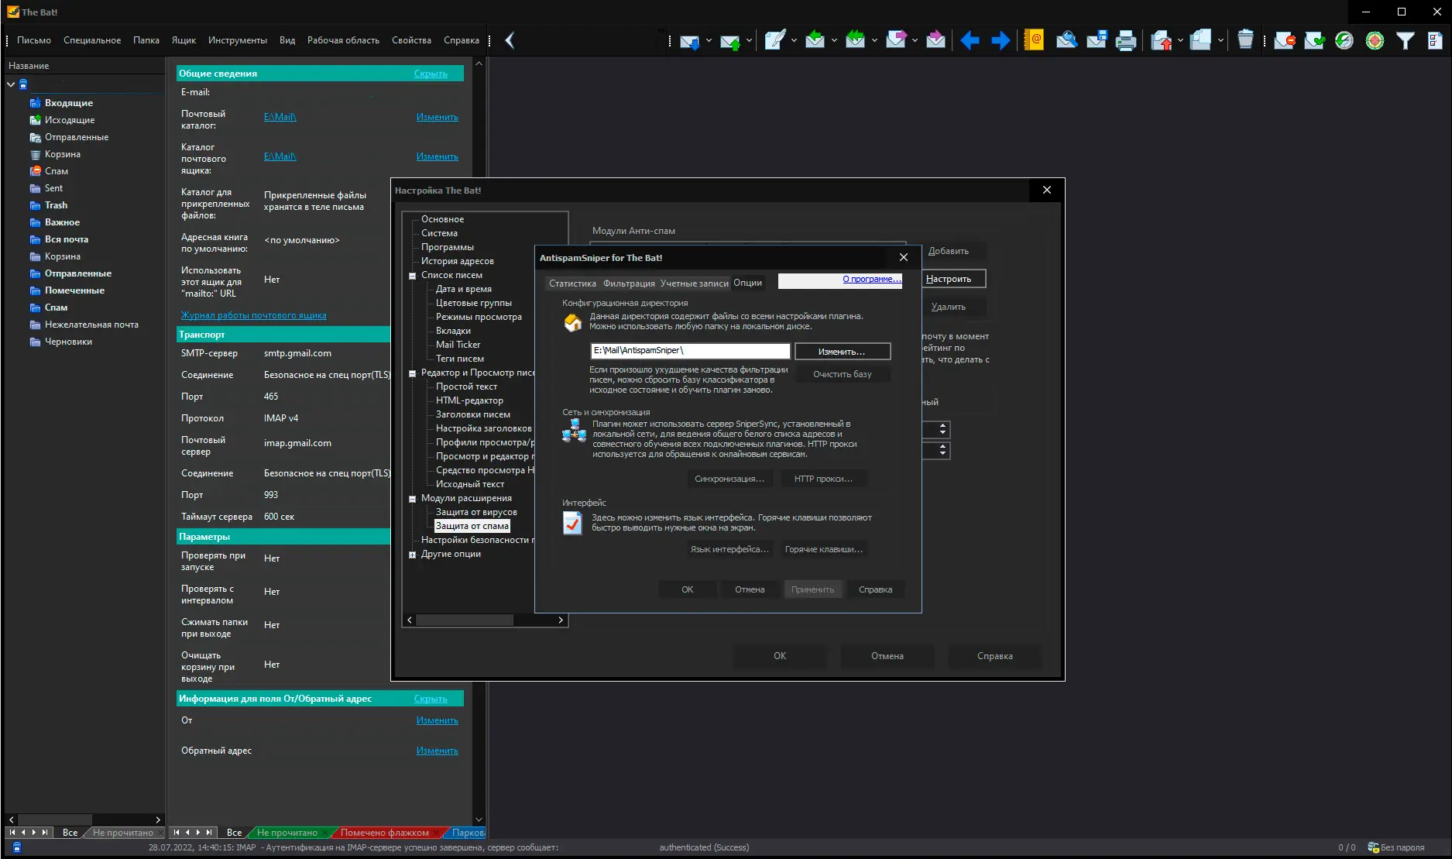
Task: Expand the Reply button dropdown arrow
Action: tap(834, 40)
